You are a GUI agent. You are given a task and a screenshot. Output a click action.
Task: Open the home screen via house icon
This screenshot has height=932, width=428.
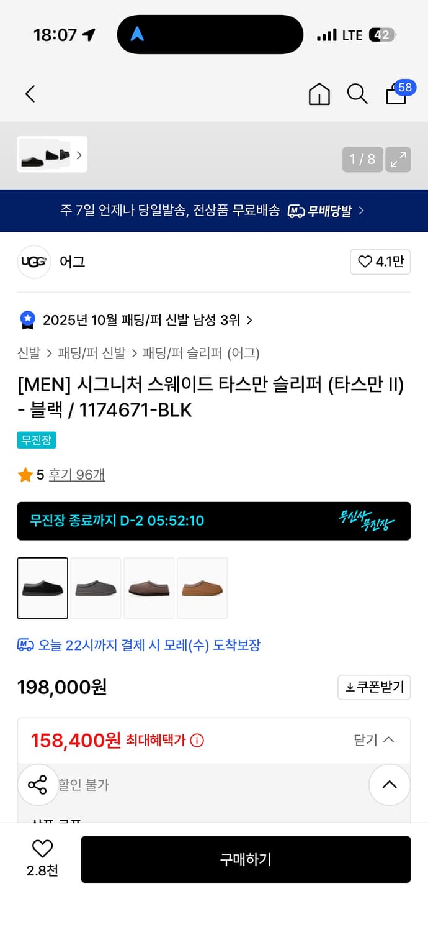319,94
